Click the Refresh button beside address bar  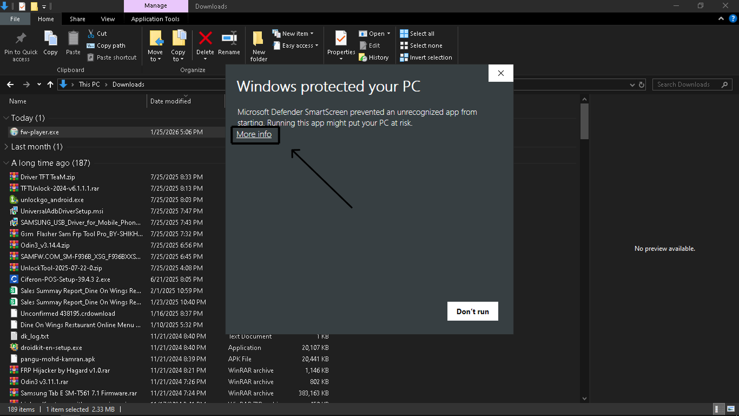(x=642, y=84)
